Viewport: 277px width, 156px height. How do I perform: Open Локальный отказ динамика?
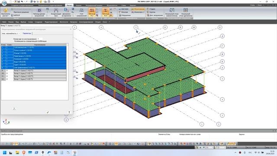[186, 12]
